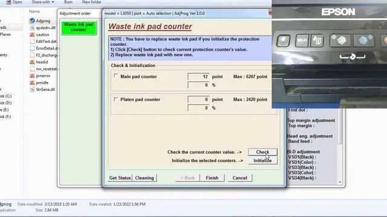The image size is (387, 217).
Task: Click the prnidle file icon
Action: [x=32, y=83]
